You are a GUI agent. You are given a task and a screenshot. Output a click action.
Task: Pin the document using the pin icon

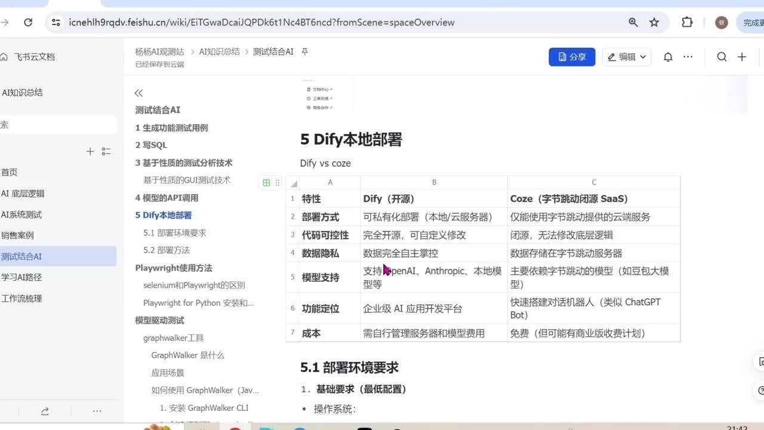click(x=304, y=51)
